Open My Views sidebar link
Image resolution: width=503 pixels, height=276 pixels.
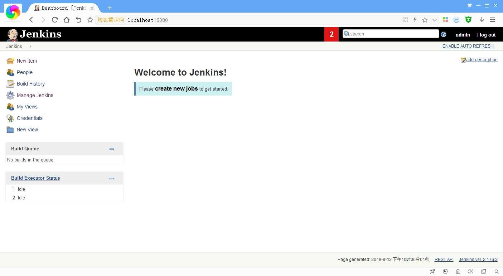[27, 107]
